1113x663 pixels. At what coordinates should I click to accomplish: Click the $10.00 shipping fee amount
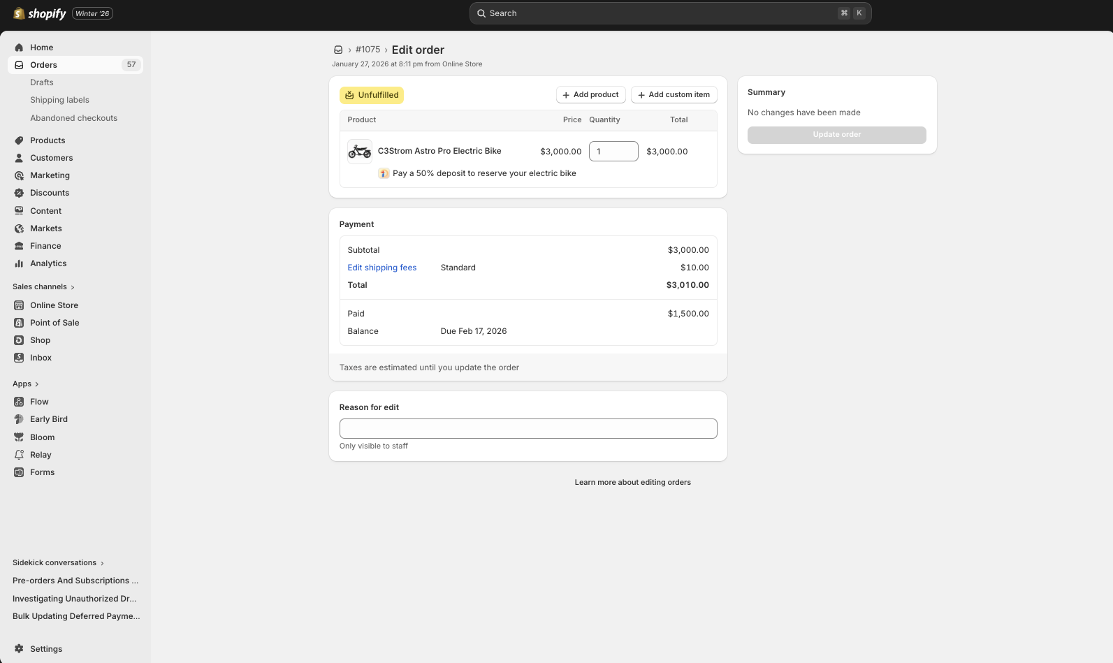tap(694, 268)
